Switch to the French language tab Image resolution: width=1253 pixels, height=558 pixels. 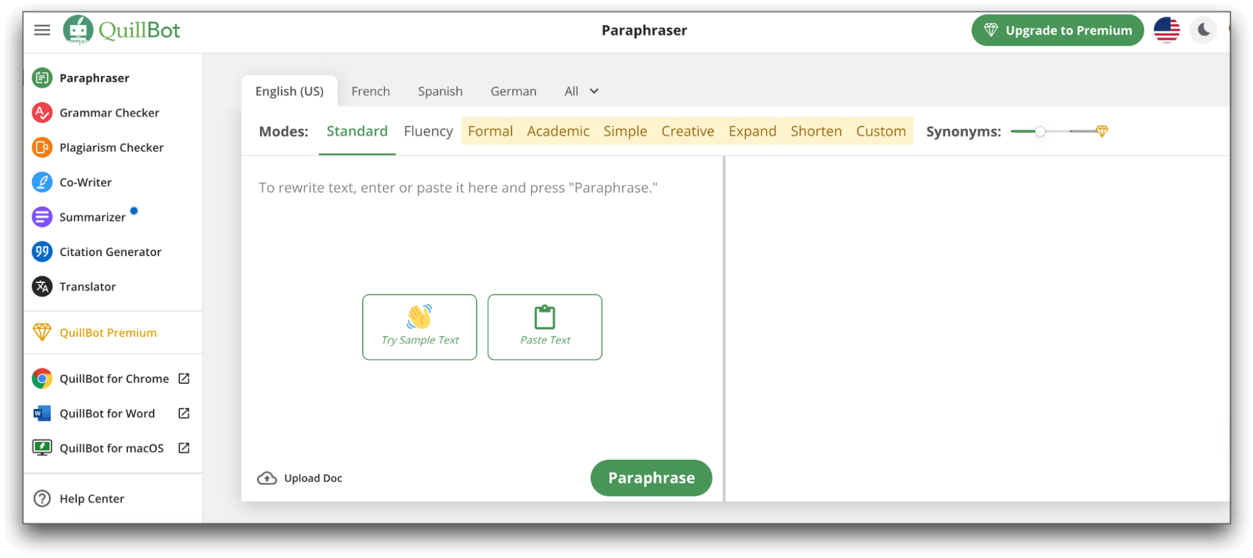pos(370,91)
